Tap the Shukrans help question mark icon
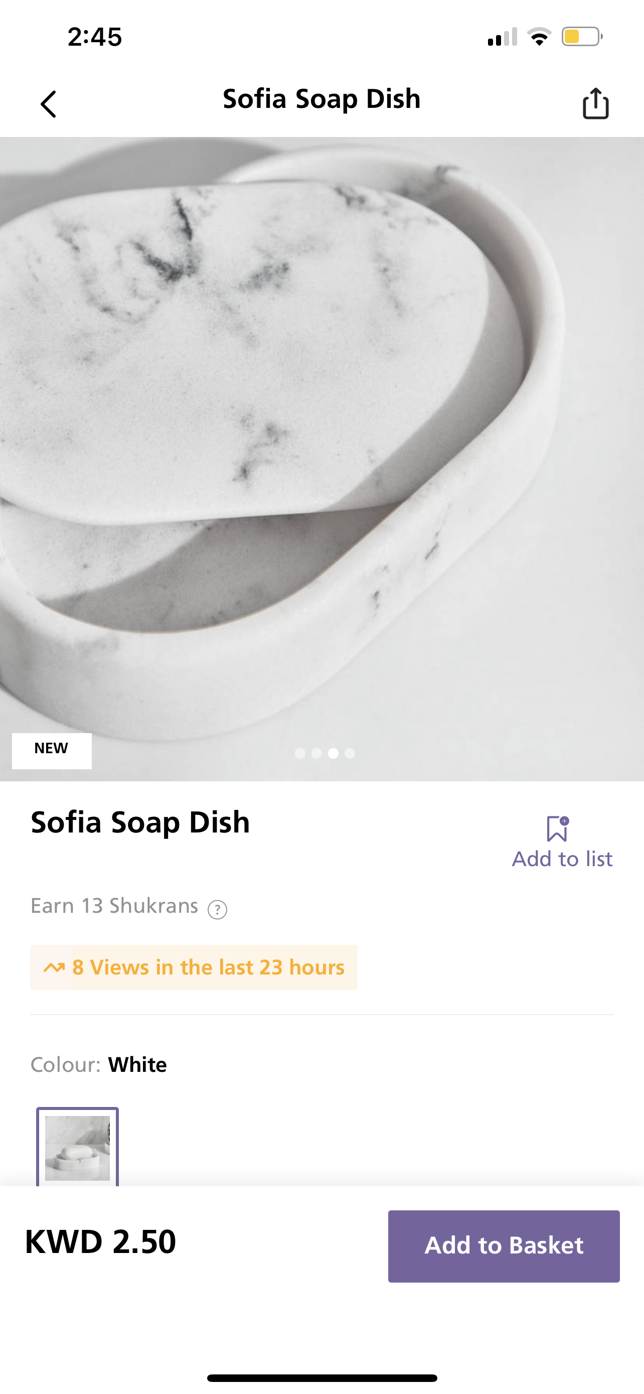 [217, 910]
